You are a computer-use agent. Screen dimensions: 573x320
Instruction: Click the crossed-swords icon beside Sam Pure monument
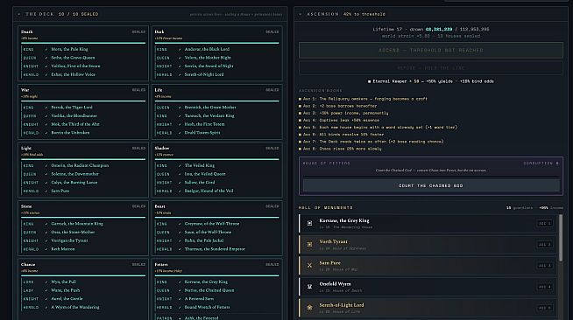click(309, 265)
